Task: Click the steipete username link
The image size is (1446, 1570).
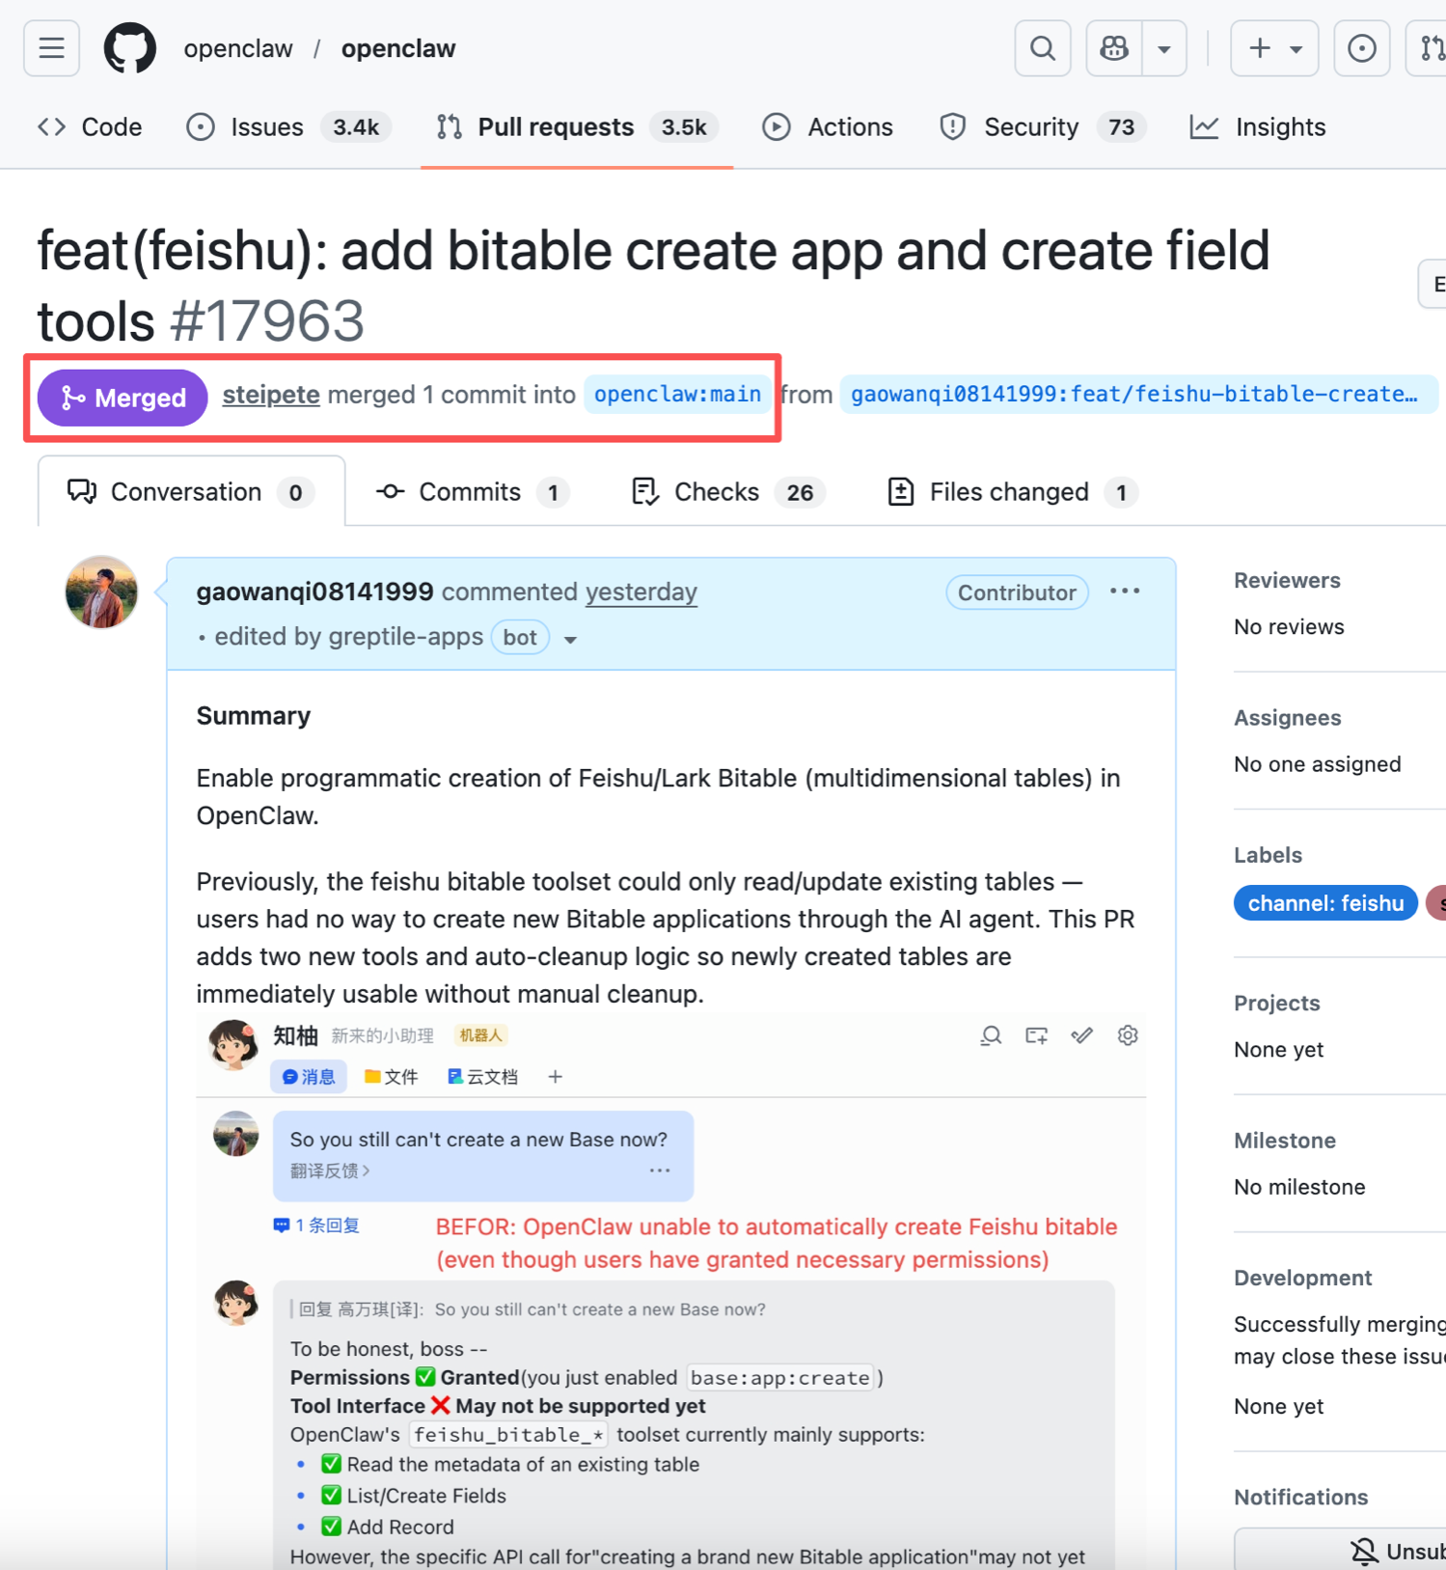Action: pos(270,395)
